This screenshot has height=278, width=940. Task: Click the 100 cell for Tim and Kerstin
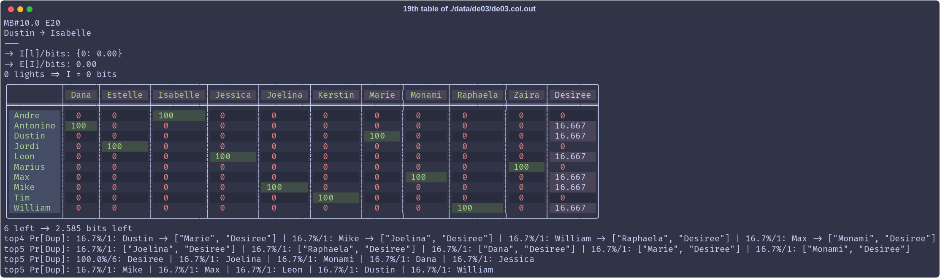click(x=336, y=198)
